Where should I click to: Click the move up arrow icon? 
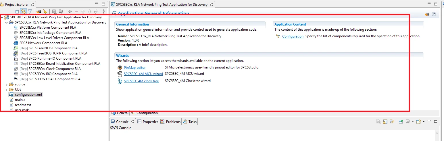click(83, 11)
